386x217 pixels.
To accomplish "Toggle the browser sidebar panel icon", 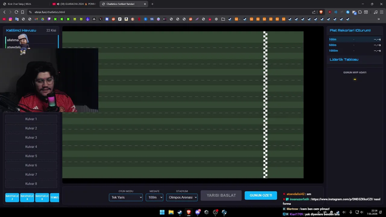I will tap(366, 12).
